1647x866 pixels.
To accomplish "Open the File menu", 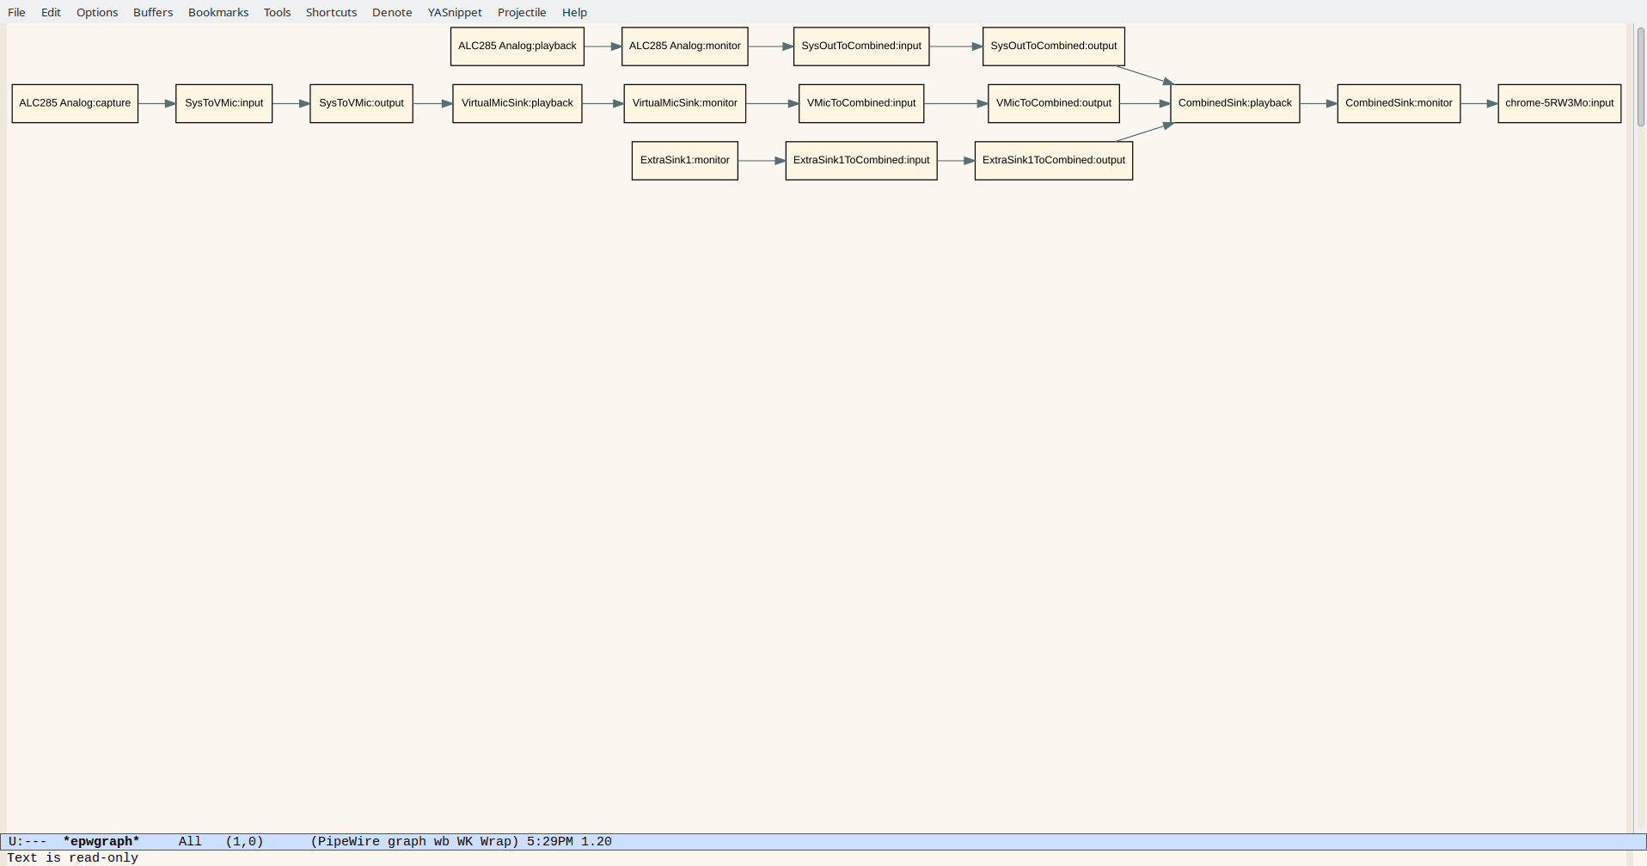I will (x=16, y=12).
